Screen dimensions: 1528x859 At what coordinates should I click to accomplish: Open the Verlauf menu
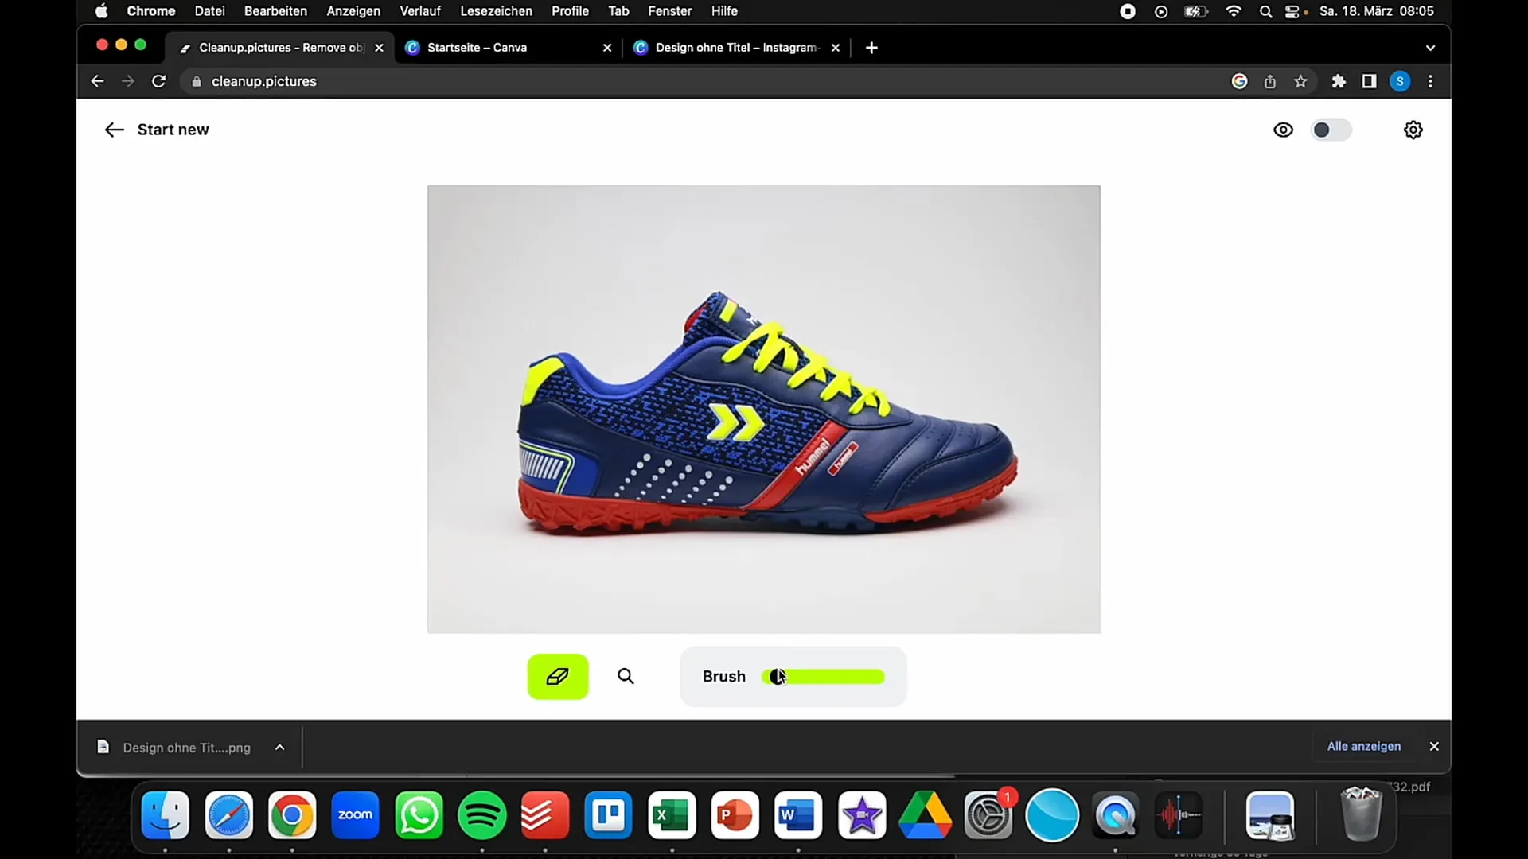tap(420, 11)
